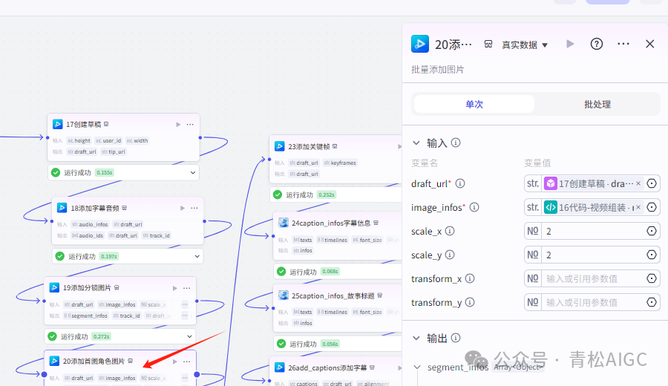Click the 19添加分镜图片 node plugin icon
This screenshot has width=668, height=386.
[54, 287]
